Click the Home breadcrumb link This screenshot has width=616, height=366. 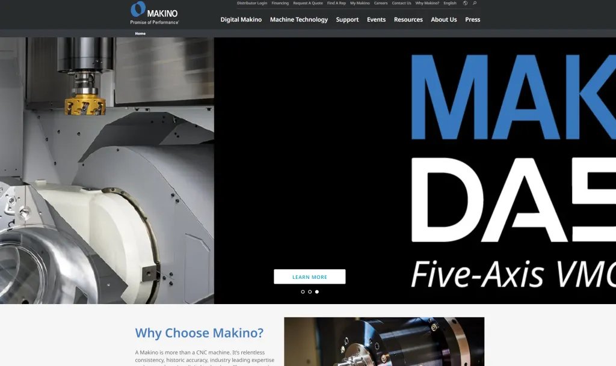[140, 34]
